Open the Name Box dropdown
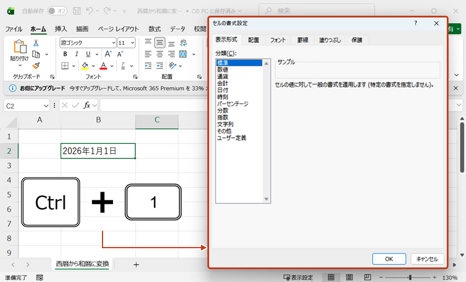This screenshot has width=466, height=282. (46, 106)
